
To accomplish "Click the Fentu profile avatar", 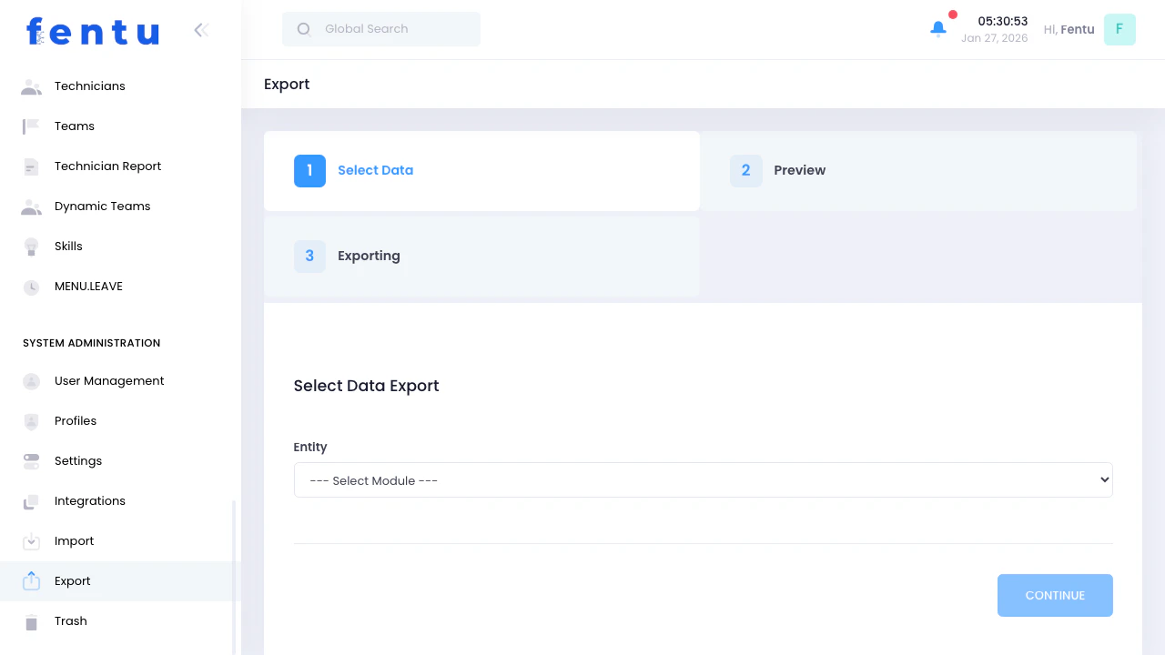I will click(1119, 29).
